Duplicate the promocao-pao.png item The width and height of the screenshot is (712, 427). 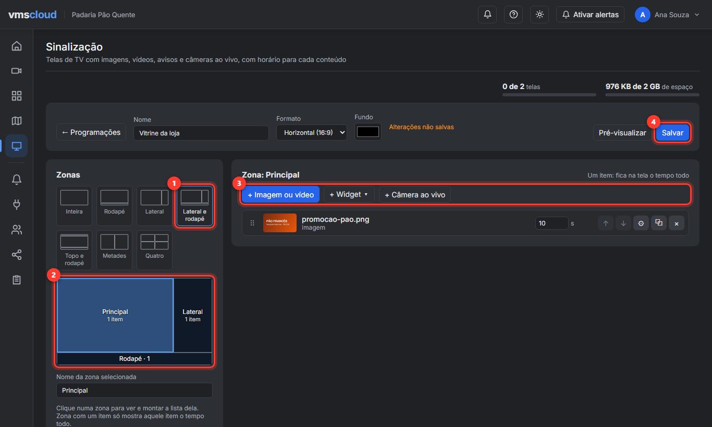659,223
